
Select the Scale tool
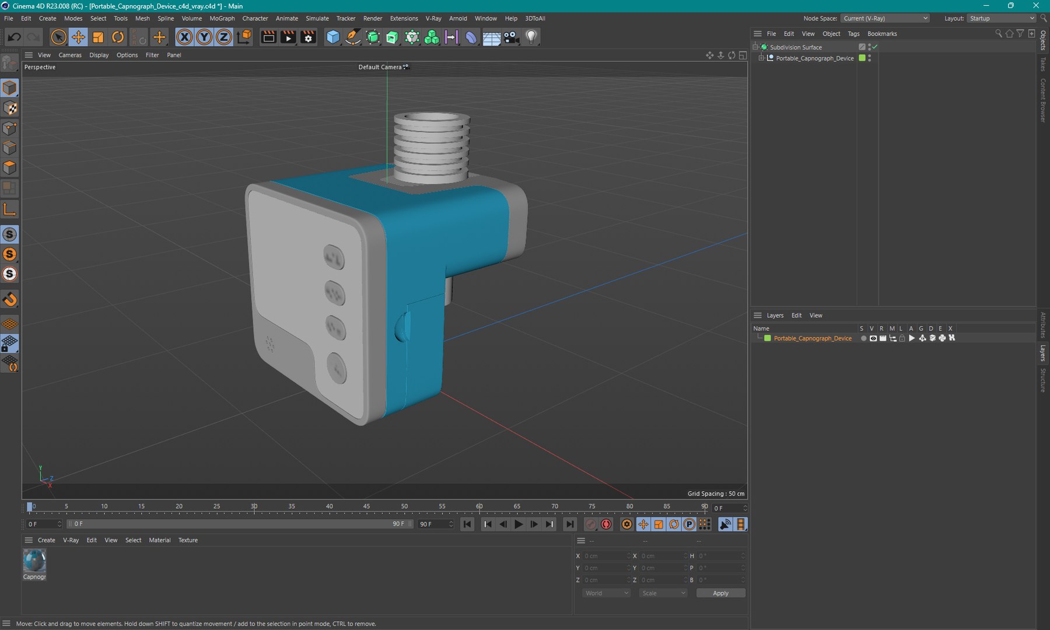click(x=97, y=37)
